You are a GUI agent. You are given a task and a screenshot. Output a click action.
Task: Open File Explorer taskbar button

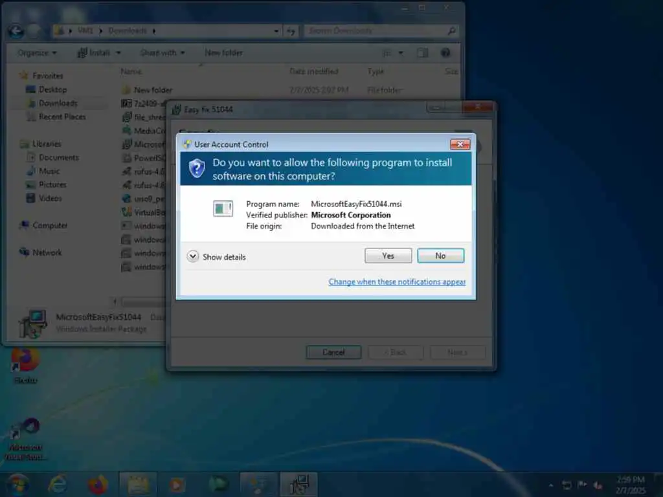pos(139,484)
